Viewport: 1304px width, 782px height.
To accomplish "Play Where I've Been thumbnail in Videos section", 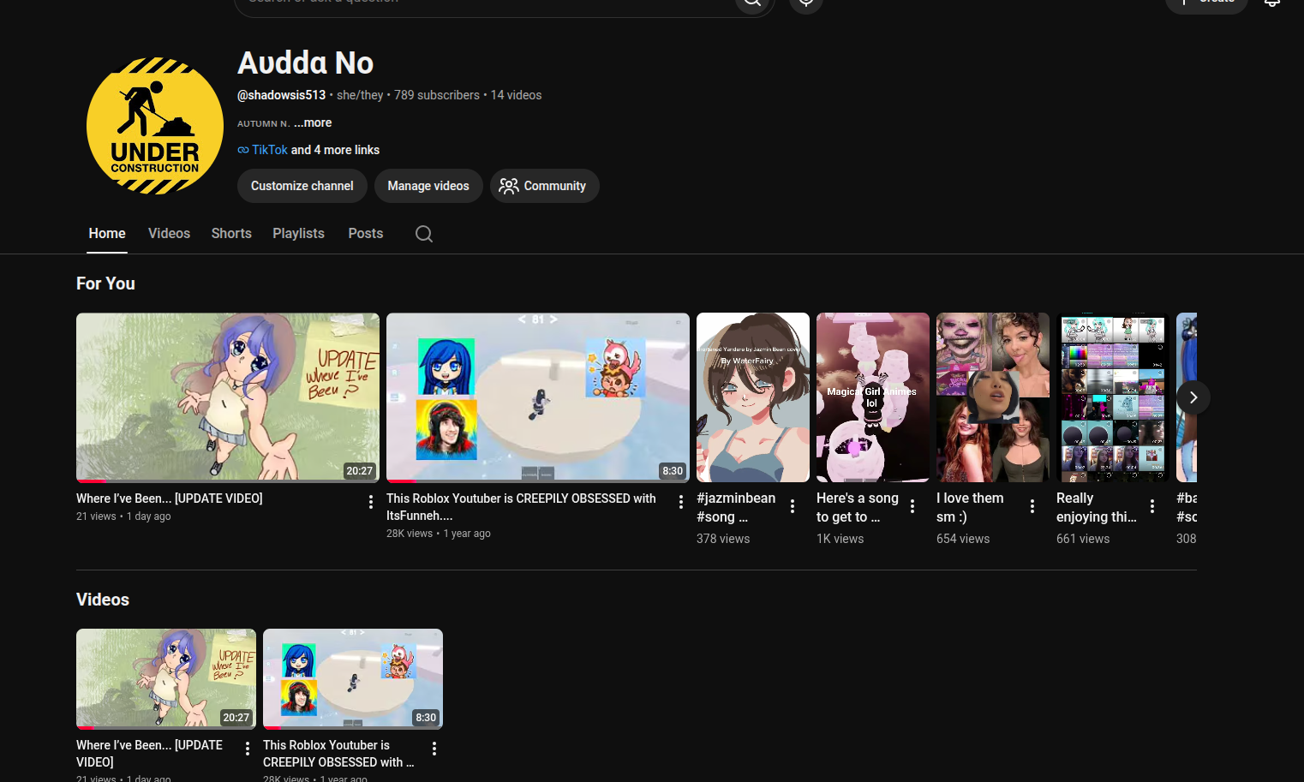I will [166, 679].
